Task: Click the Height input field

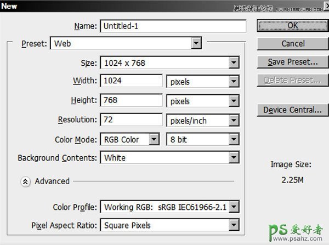Action: click(x=131, y=101)
